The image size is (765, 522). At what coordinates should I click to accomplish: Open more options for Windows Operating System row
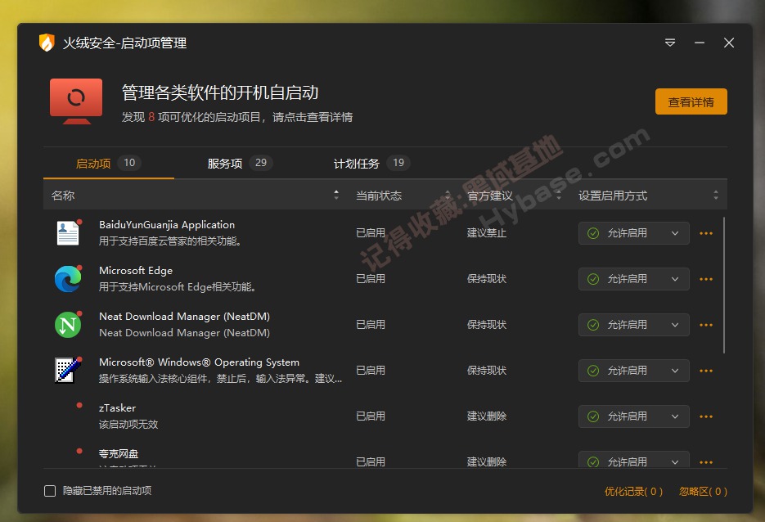coord(706,371)
